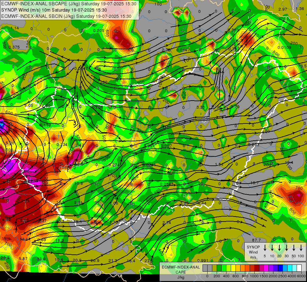Click the '9.11' value on the map
Screen dimensions: 307x282
click(x=78, y=203)
